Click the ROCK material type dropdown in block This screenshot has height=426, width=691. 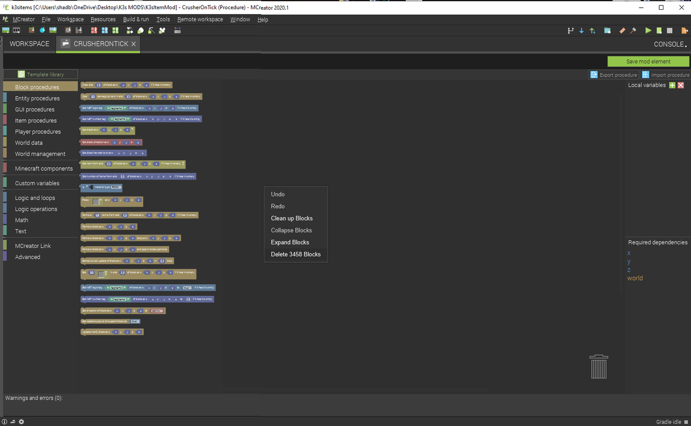(x=116, y=187)
